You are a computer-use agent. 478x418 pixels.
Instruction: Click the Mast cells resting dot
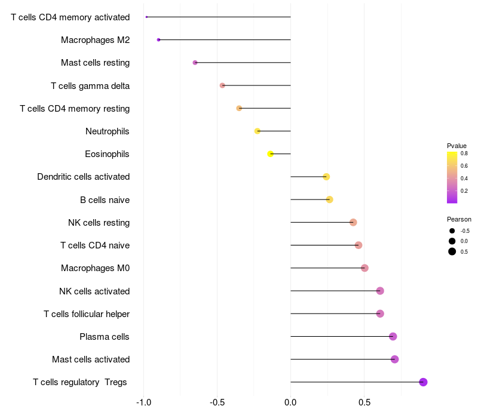(x=195, y=62)
